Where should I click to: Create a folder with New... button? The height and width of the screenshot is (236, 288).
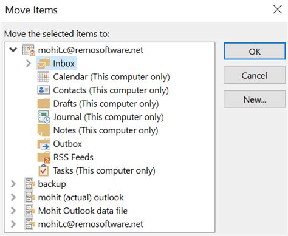255,99
